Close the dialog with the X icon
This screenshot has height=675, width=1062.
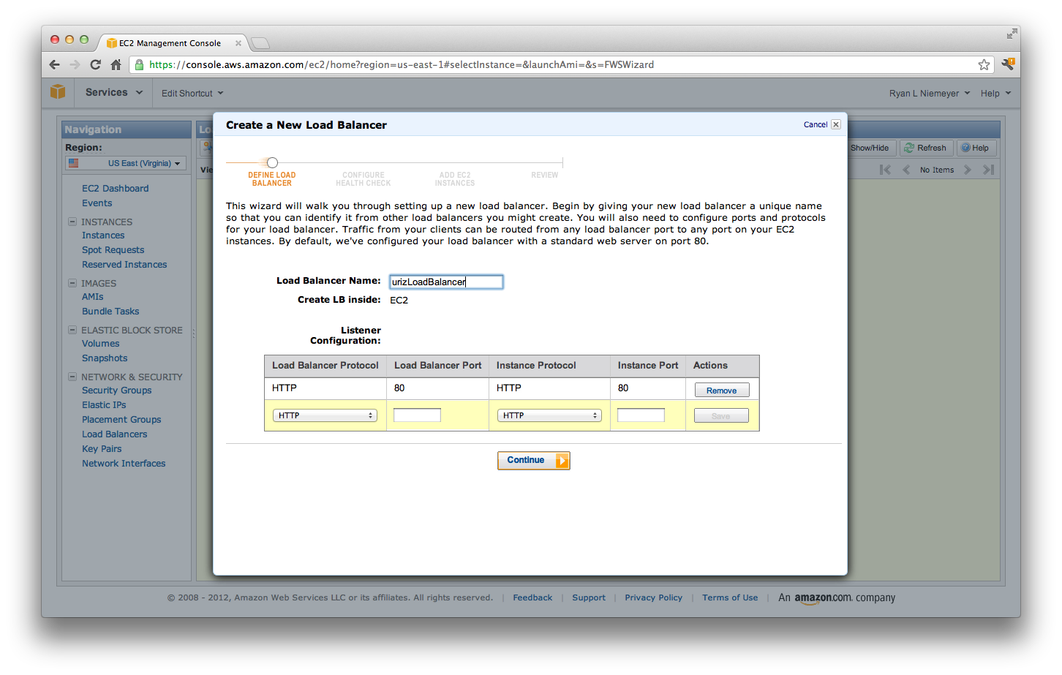tap(836, 124)
